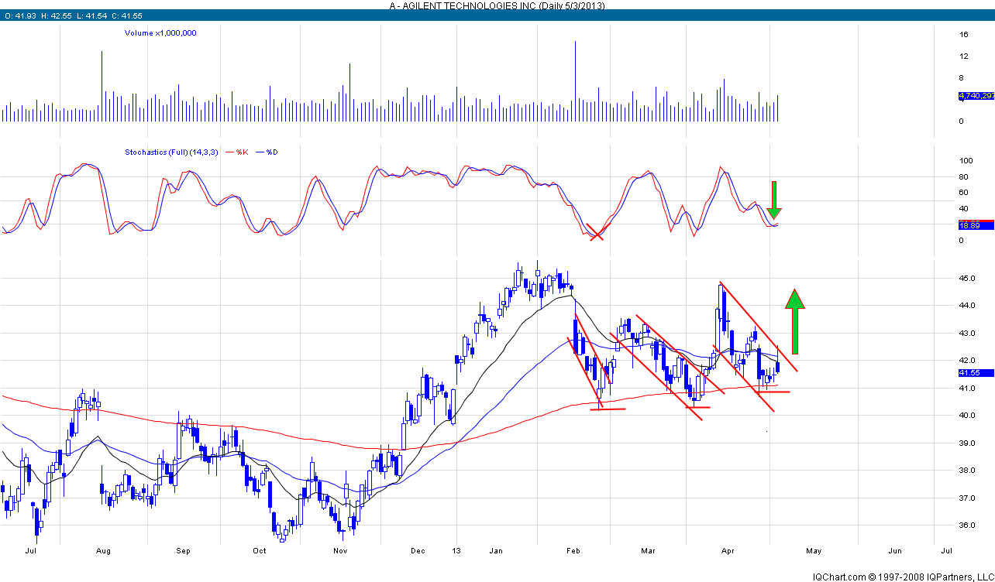Viewport: 995px width, 582px height.
Task: Open the IQChart.com copyright link
Action: [902, 577]
